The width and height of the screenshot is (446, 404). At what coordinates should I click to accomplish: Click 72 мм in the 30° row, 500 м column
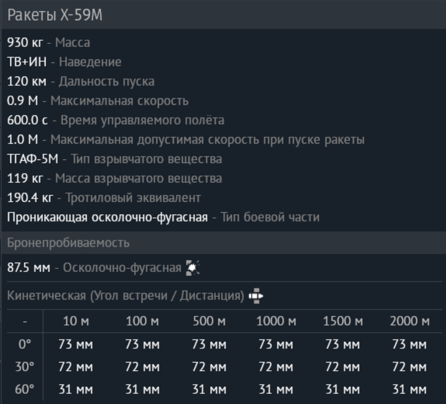210,367
